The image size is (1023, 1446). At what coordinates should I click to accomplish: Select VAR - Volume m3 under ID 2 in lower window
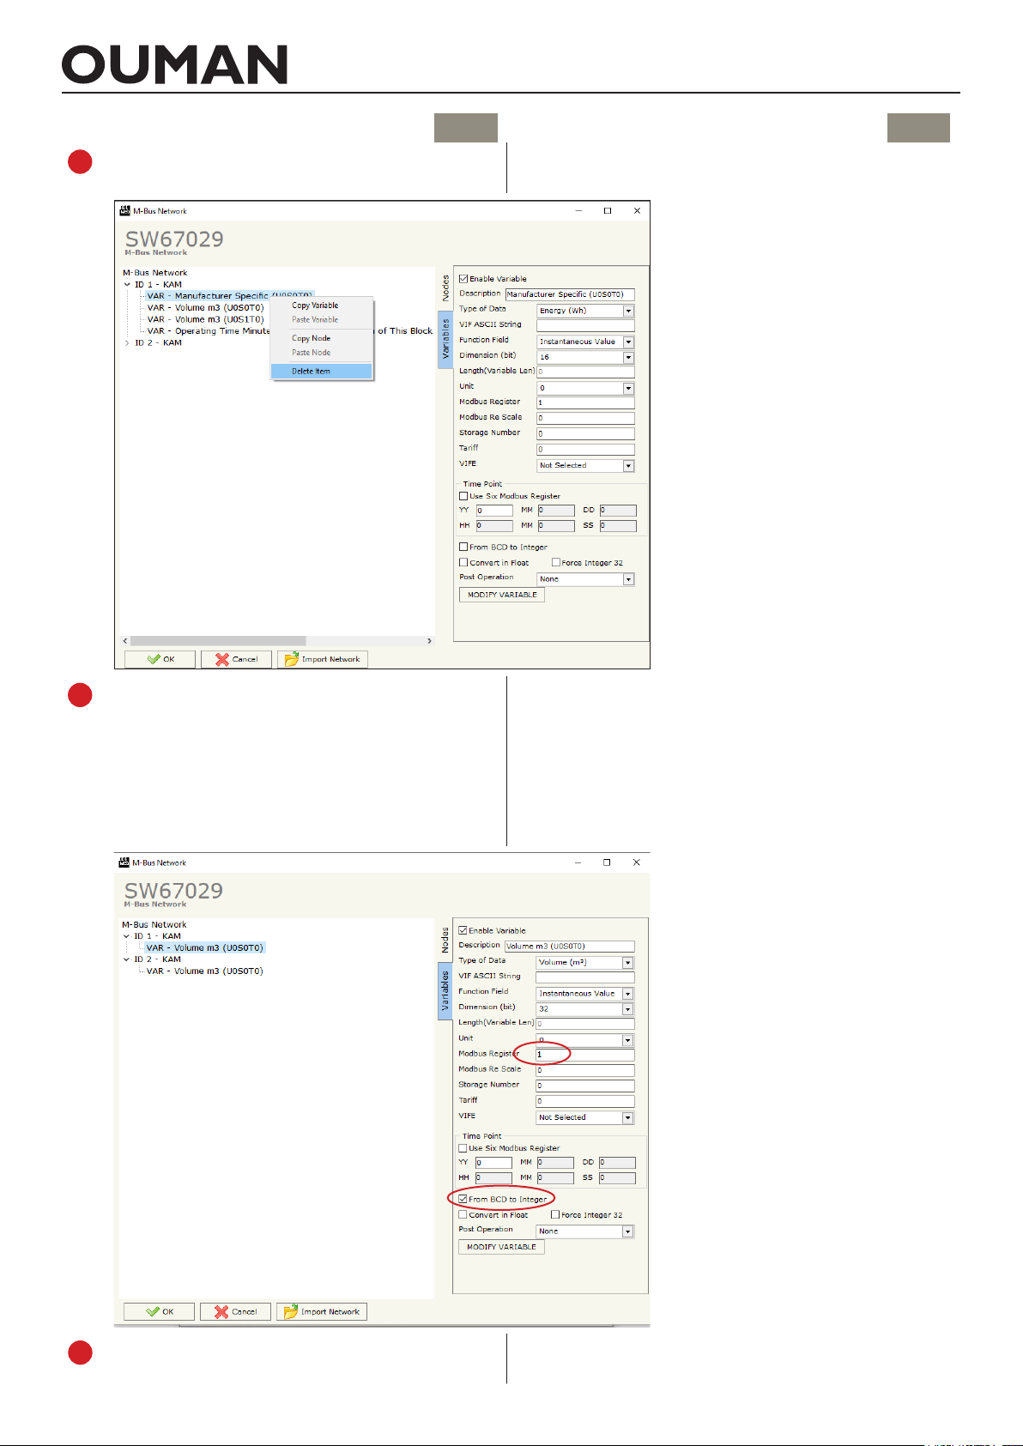tap(204, 971)
